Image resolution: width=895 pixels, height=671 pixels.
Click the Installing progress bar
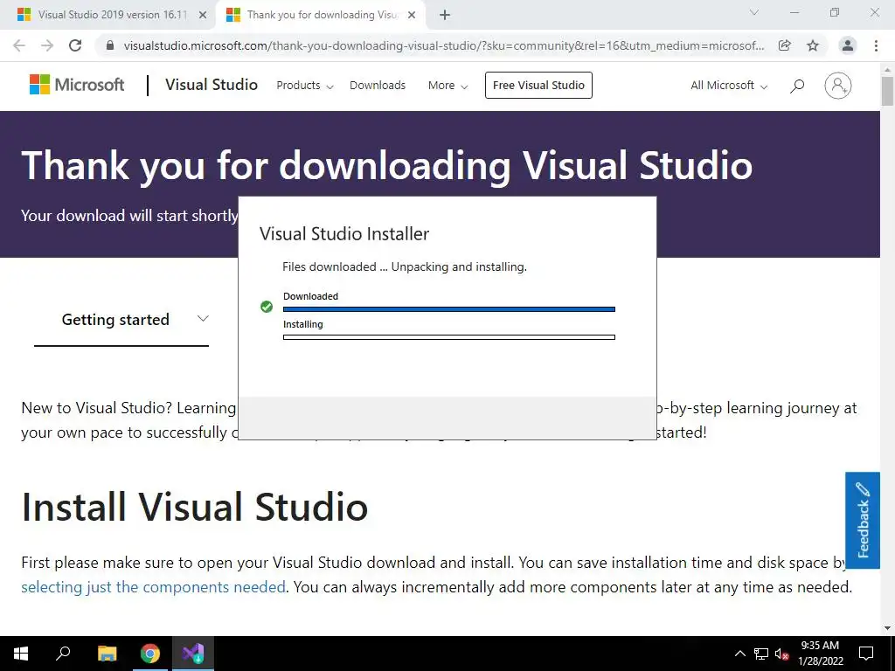pyautogui.click(x=448, y=337)
